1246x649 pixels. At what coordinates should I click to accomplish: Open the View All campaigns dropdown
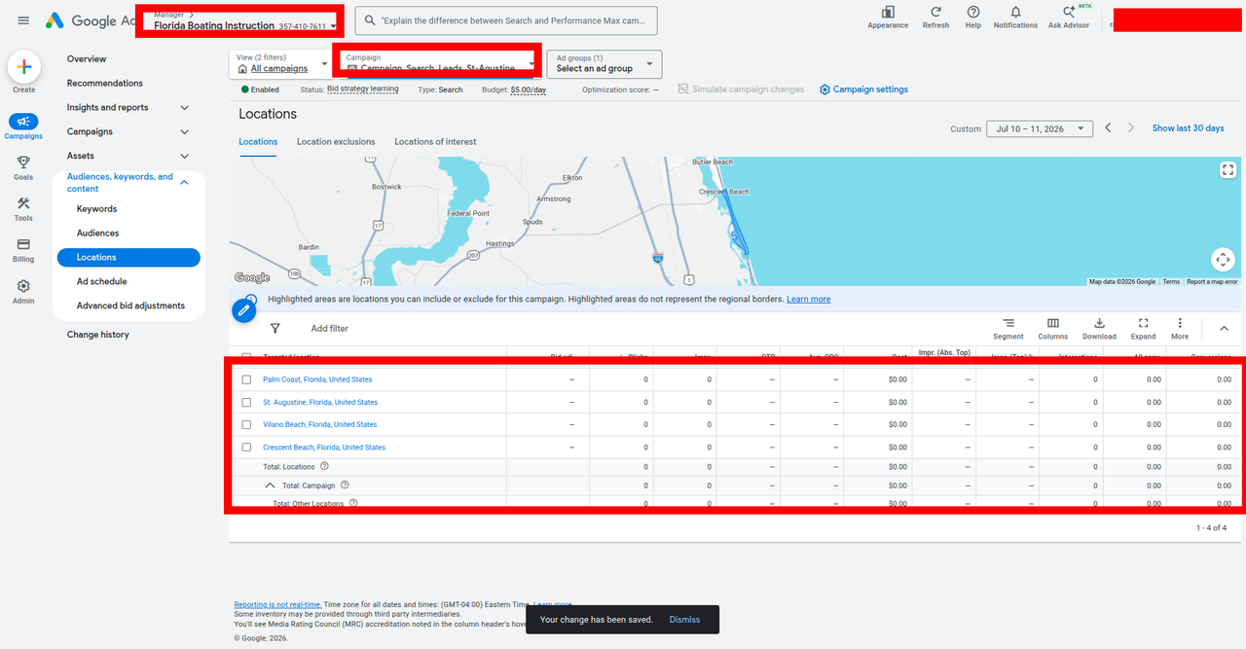281,64
